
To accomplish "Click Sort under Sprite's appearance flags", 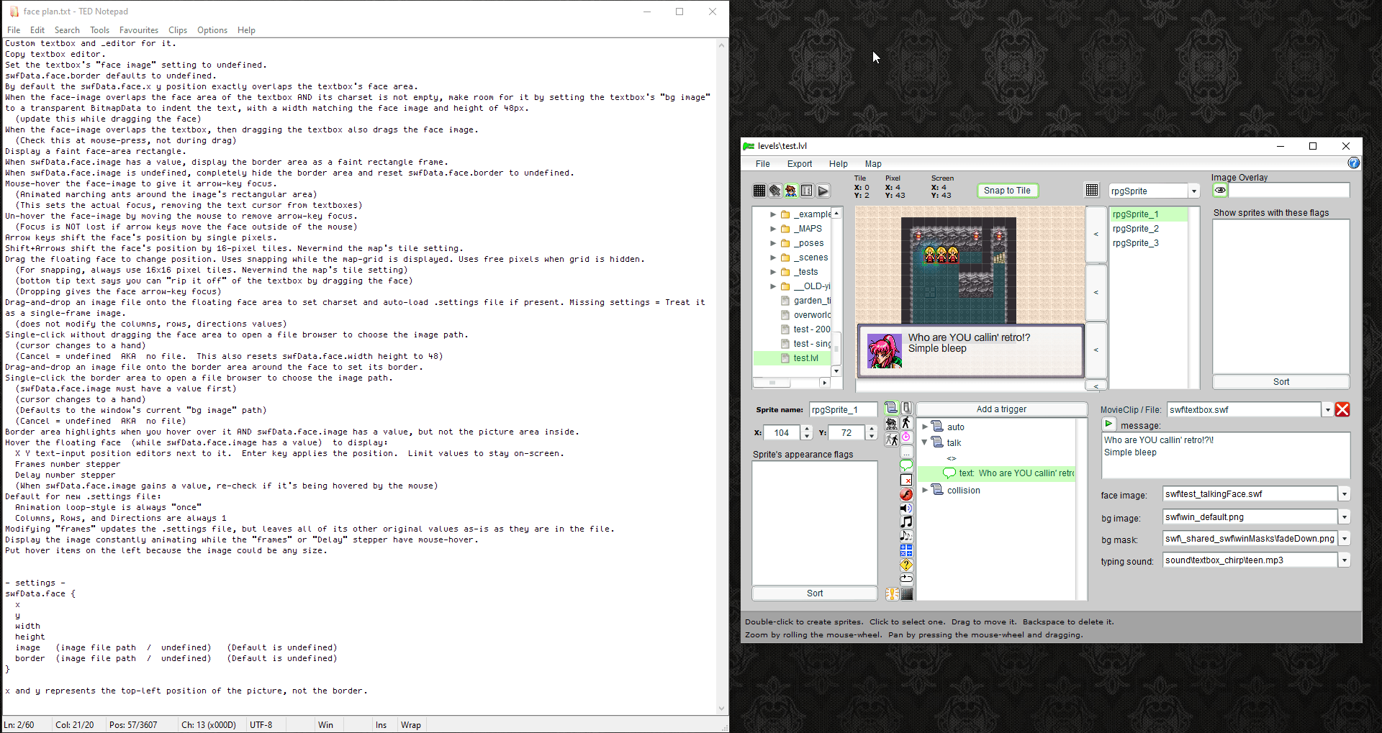I will pyautogui.click(x=814, y=593).
